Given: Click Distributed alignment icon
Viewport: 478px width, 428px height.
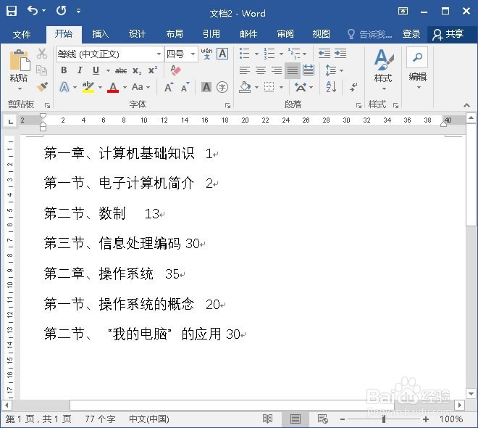Looking at the screenshot, I should [309, 70].
